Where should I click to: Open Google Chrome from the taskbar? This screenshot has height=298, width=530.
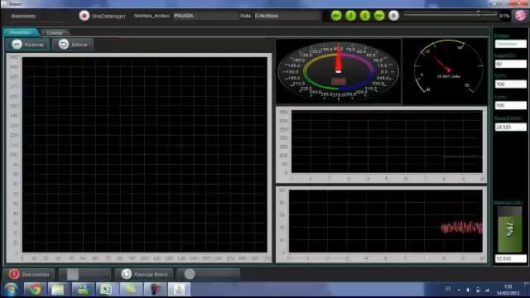[34, 290]
